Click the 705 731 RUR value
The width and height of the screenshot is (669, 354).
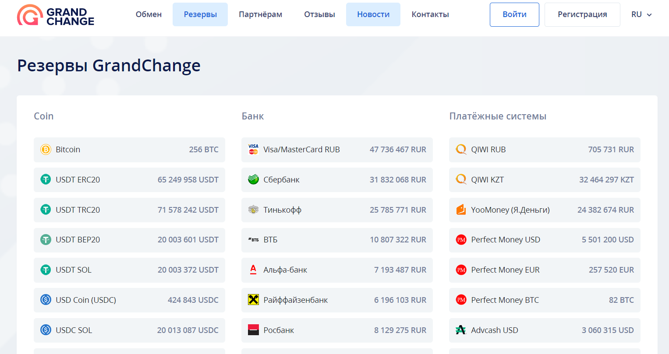[x=611, y=150]
